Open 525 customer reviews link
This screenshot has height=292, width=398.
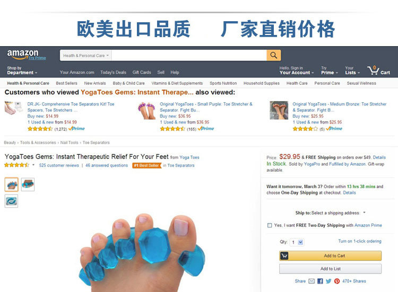point(59,165)
